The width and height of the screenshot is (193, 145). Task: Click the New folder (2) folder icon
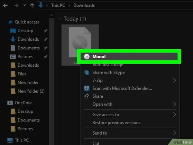[x=13, y=91]
